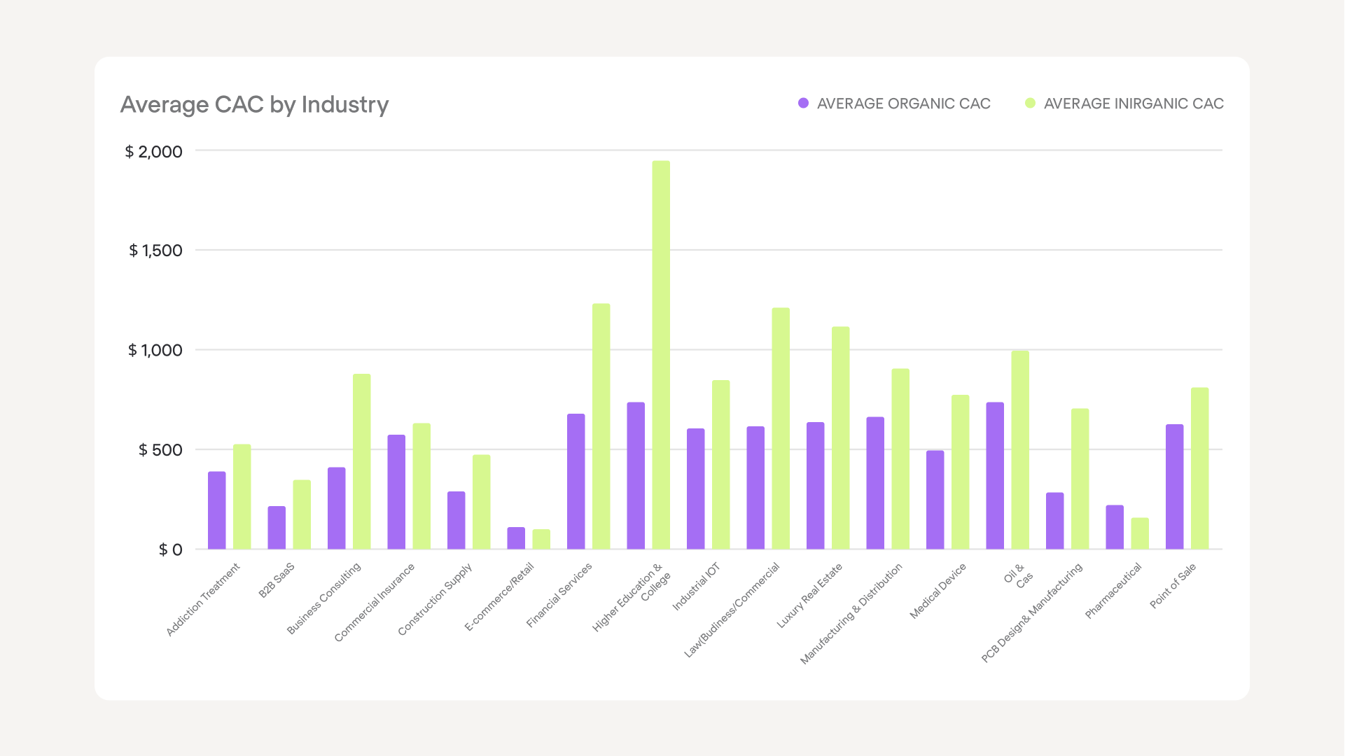Click the purple Point of Sale bar
The height and width of the screenshot is (756, 1345).
point(1174,486)
